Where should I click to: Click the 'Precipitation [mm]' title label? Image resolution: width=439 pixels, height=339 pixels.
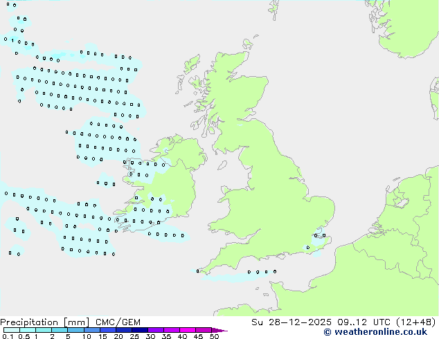click(x=44, y=322)
